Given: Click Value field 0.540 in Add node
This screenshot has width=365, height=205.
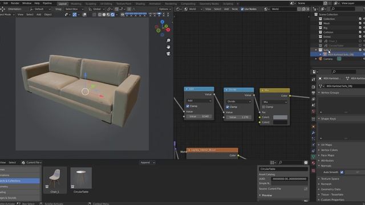Looking at the screenshot, I should (x=199, y=116).
